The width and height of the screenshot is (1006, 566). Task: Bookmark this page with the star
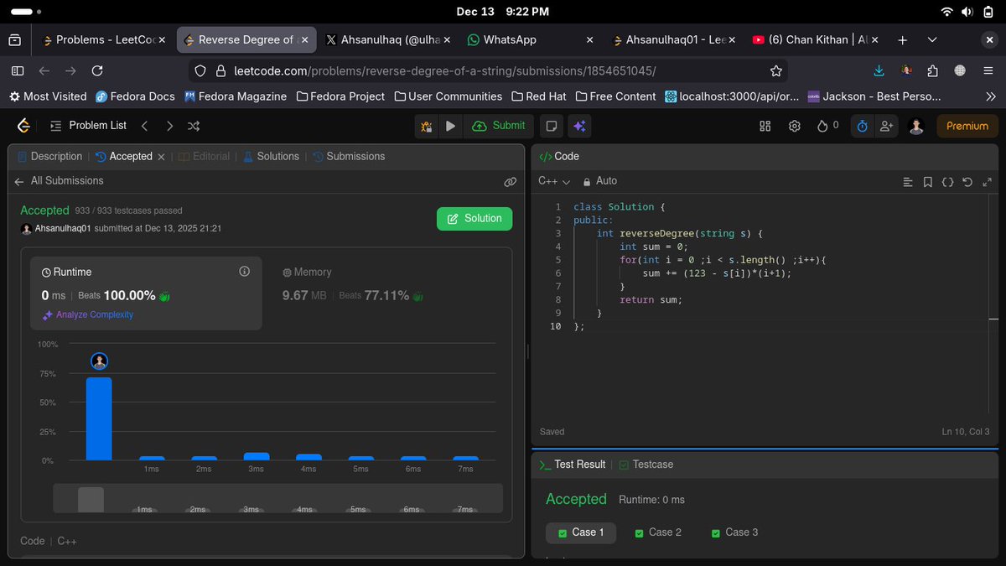click(775, 71)
